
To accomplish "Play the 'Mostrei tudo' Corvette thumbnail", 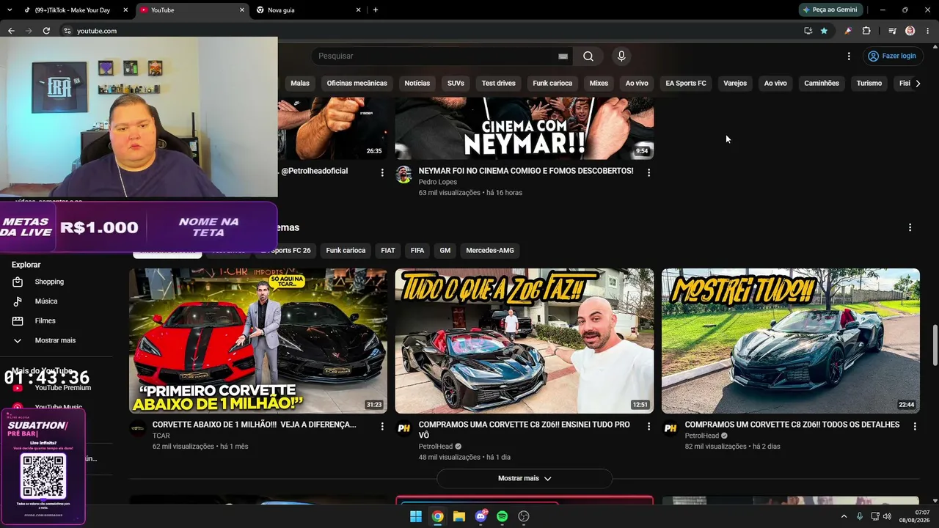I will [x=791, y=341].
